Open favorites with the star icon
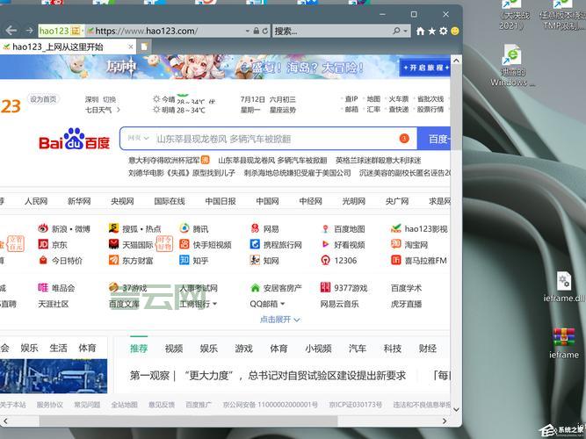This screenshot has height=439, width=586. (x=431, y=31)
